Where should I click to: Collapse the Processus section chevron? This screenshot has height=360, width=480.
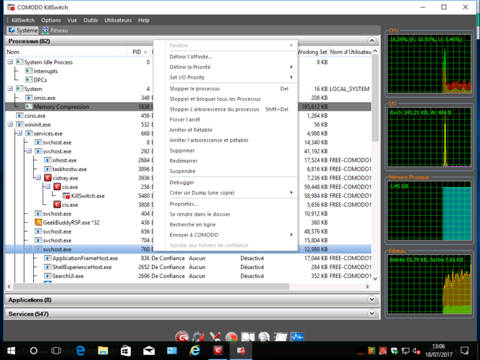click(372, 41)
